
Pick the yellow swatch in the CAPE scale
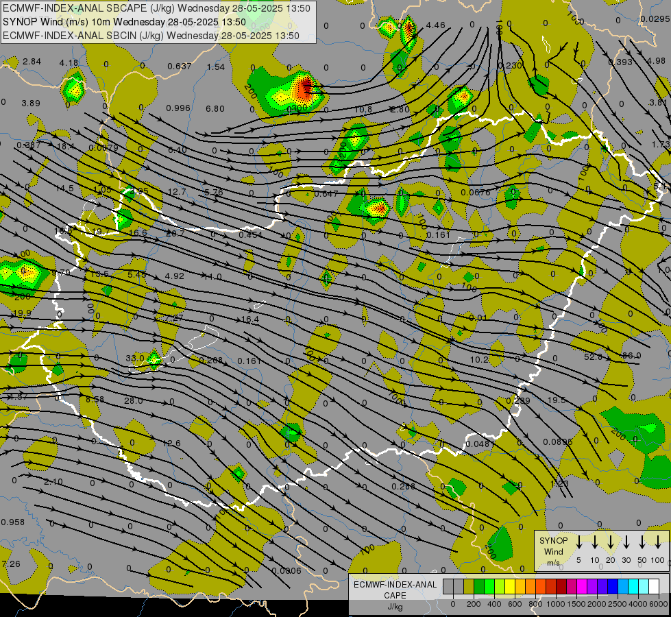click(510, 587)
